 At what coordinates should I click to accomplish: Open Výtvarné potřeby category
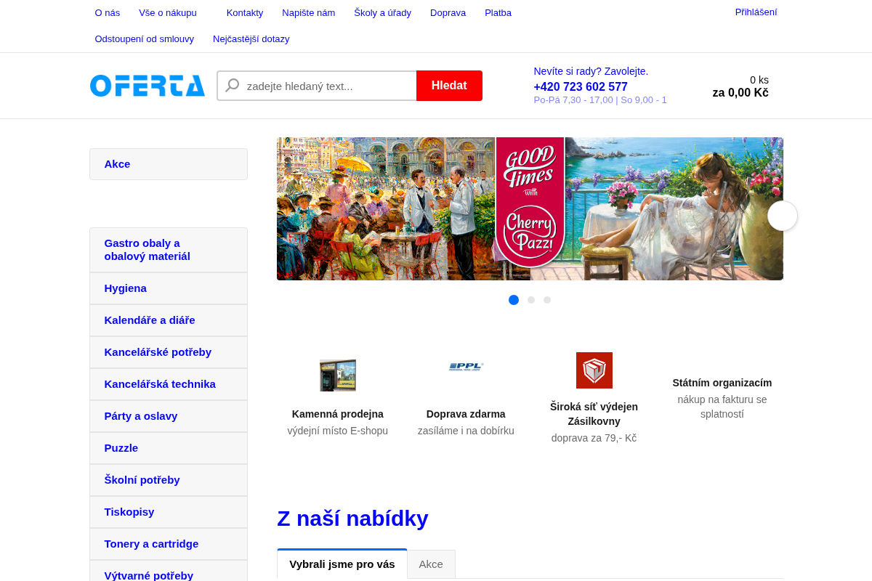(169, 571)
